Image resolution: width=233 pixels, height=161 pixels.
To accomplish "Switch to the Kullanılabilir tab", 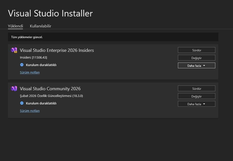I will 41,26.
